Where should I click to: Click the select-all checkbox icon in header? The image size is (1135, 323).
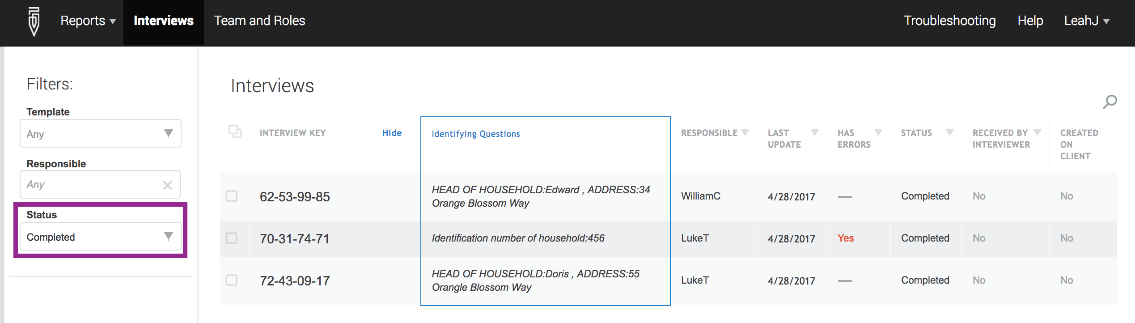coord(235,132)
